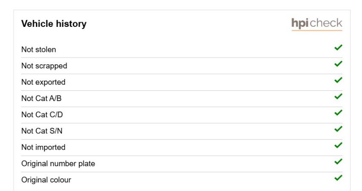Viewport: 362px width, 191px height.
Task: Select the Original number plate label
Action: pyautogui.click(x=58, y=164)
